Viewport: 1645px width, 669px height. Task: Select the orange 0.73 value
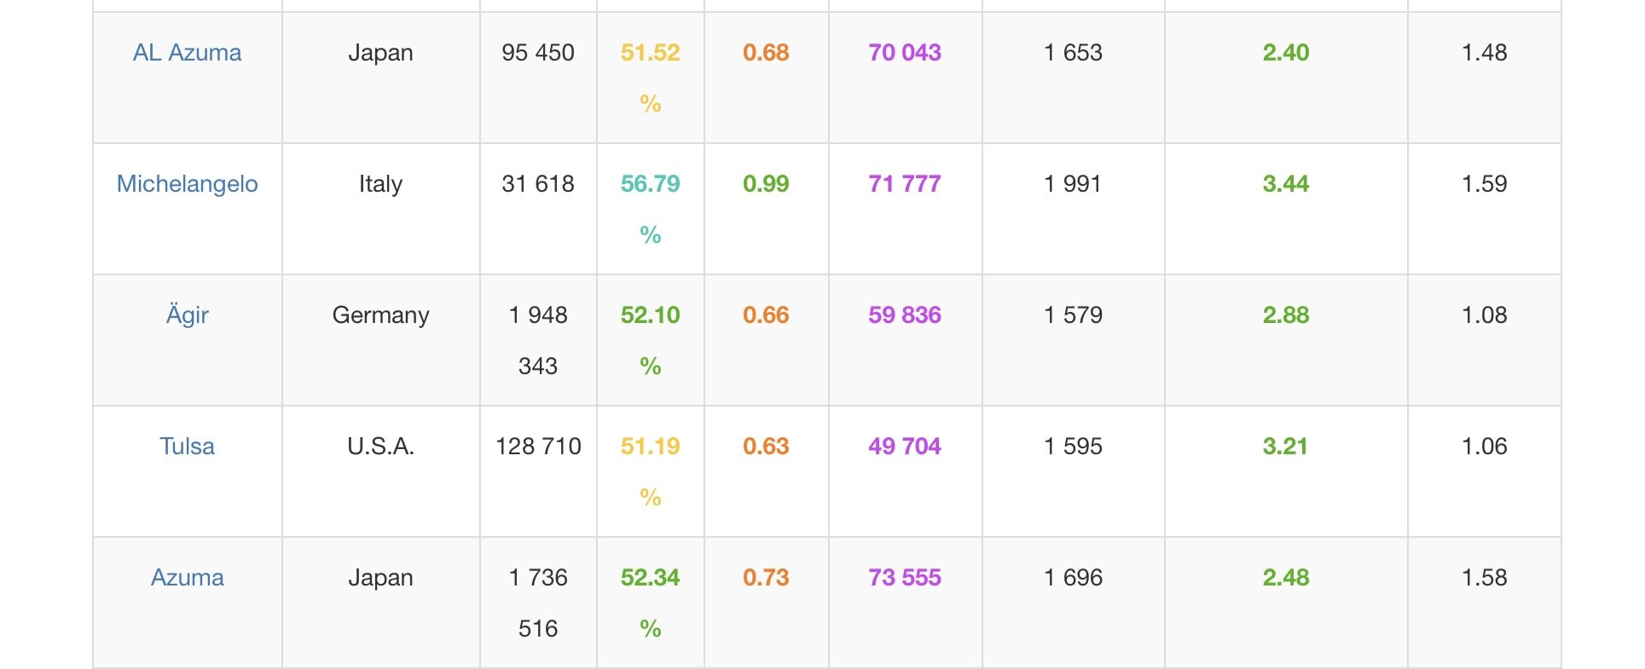[x=765, y=578]
